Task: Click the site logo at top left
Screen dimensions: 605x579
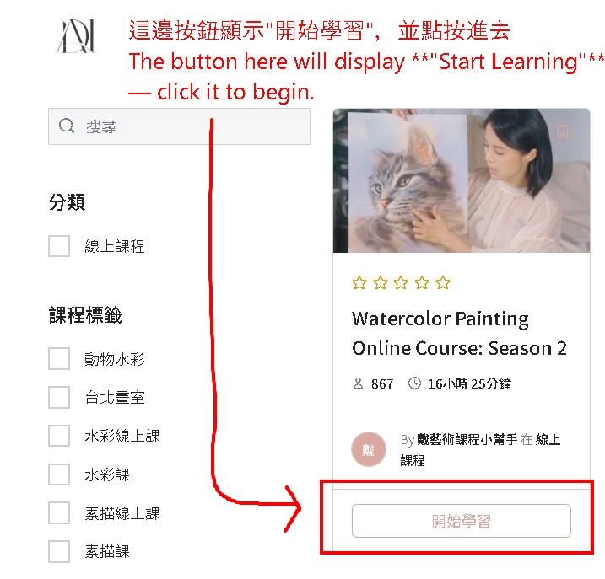Action: (x=77, y=36)
